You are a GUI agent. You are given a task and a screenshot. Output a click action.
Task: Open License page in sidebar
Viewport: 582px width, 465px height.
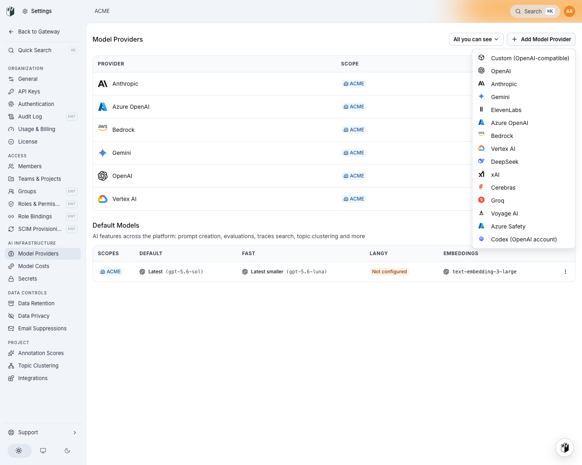(x=43, y=142)
